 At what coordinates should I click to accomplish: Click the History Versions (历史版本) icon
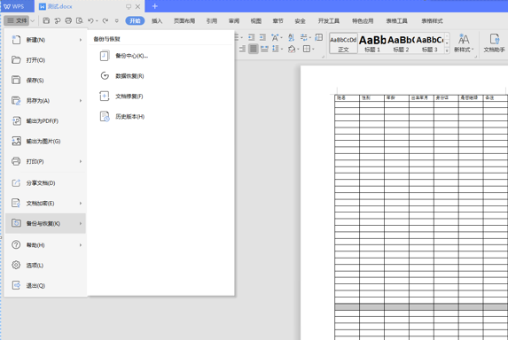coord(105,117)
